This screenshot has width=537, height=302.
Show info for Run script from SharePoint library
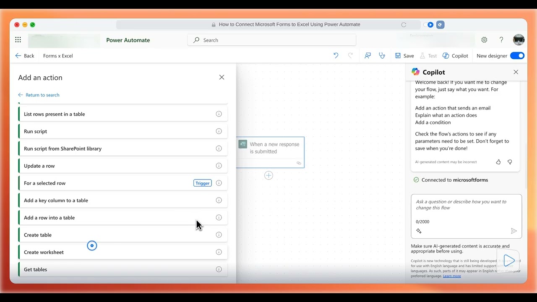[x=219, y=148]
